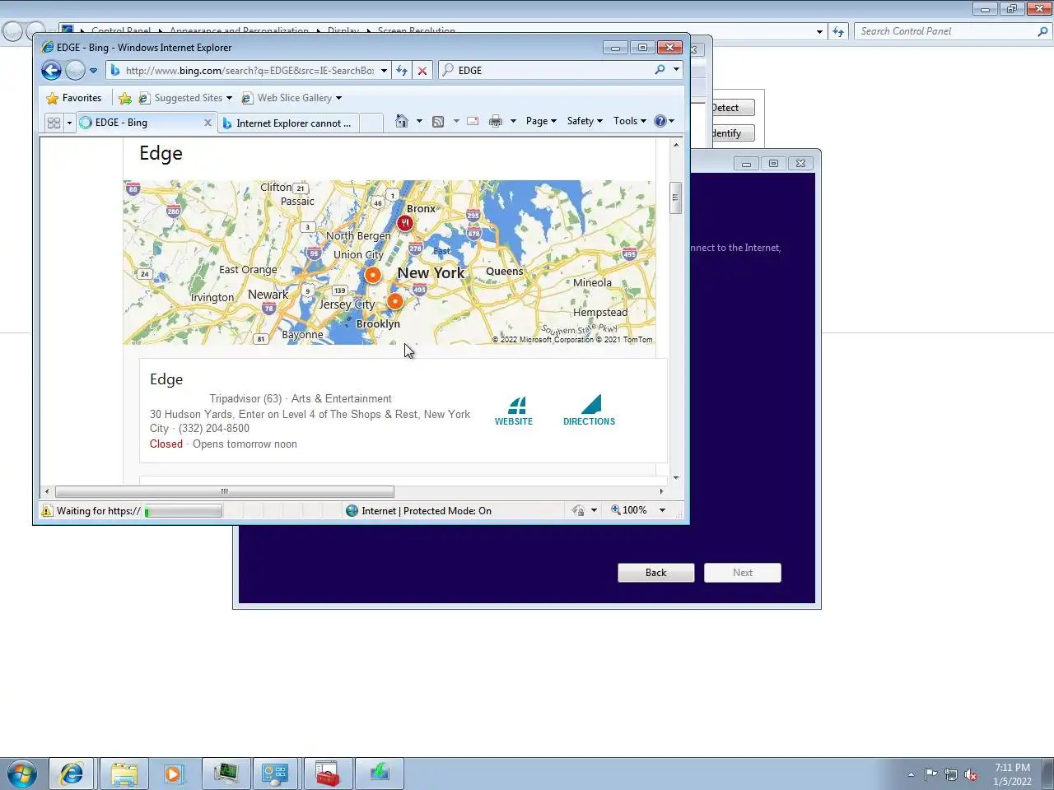Viewport: 1054px width, 790px height.
Task: Click the muted volume tray icon
Action: click(971, 774)
